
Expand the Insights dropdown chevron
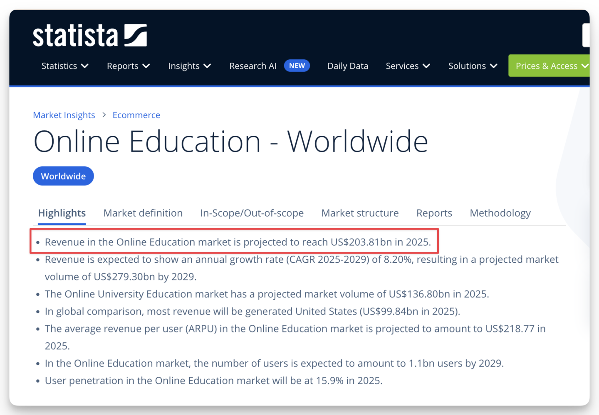[207, 66]
